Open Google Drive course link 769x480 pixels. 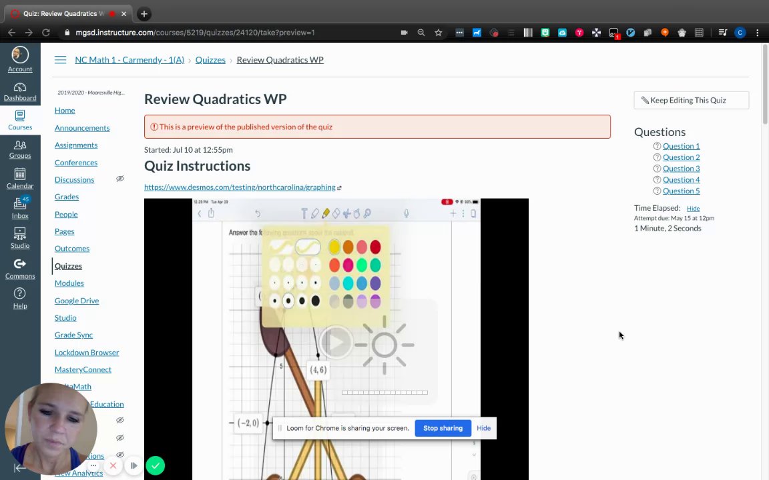tap(77, 301)
